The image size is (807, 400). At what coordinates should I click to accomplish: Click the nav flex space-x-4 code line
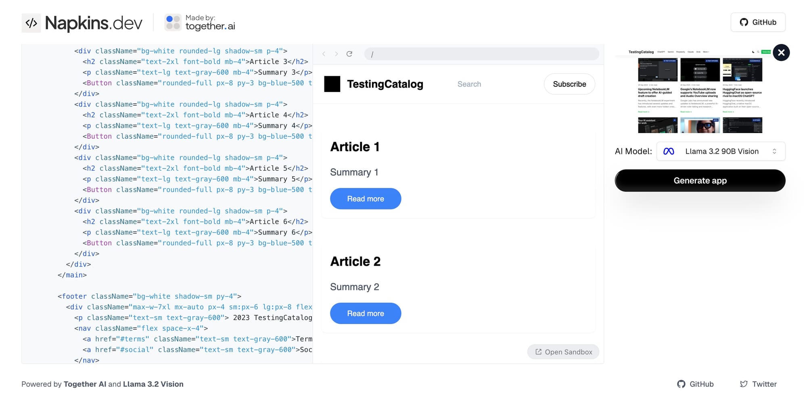[141, 328]
